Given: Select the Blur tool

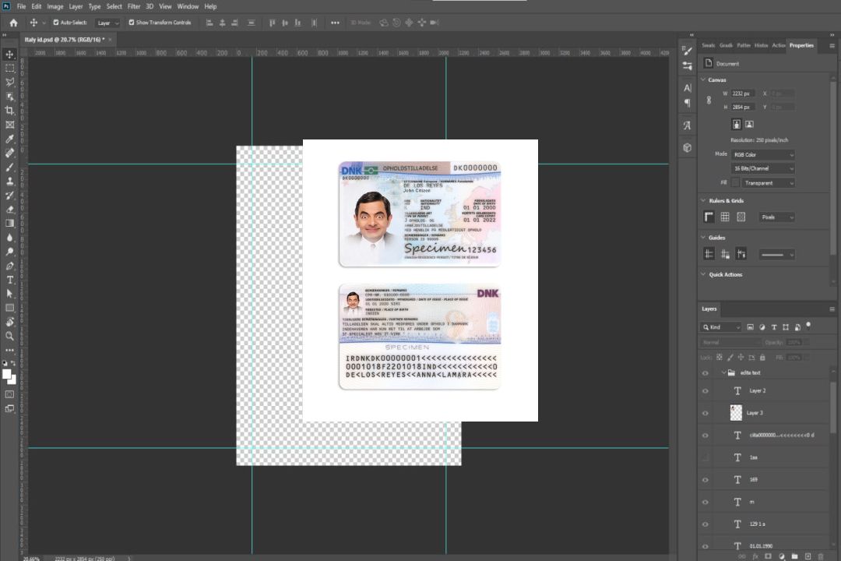Looking at the screenshot, I should point(9,238).
